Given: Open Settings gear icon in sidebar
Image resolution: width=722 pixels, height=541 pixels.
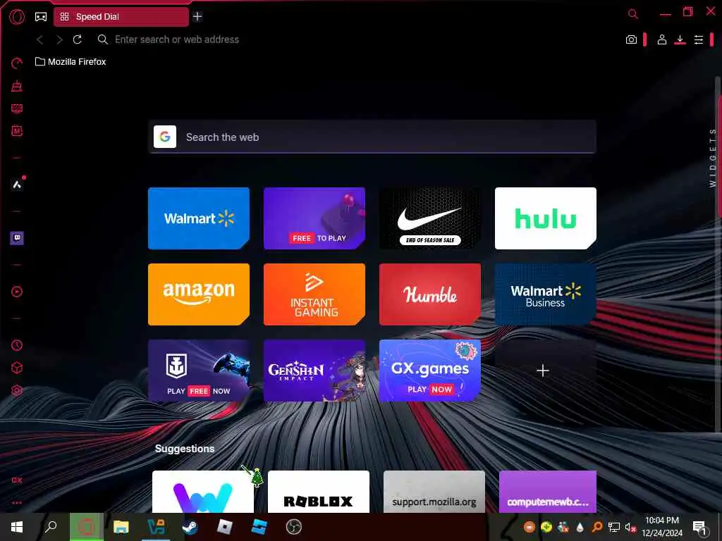Looking at the screenshot, I should coord(17,390).
